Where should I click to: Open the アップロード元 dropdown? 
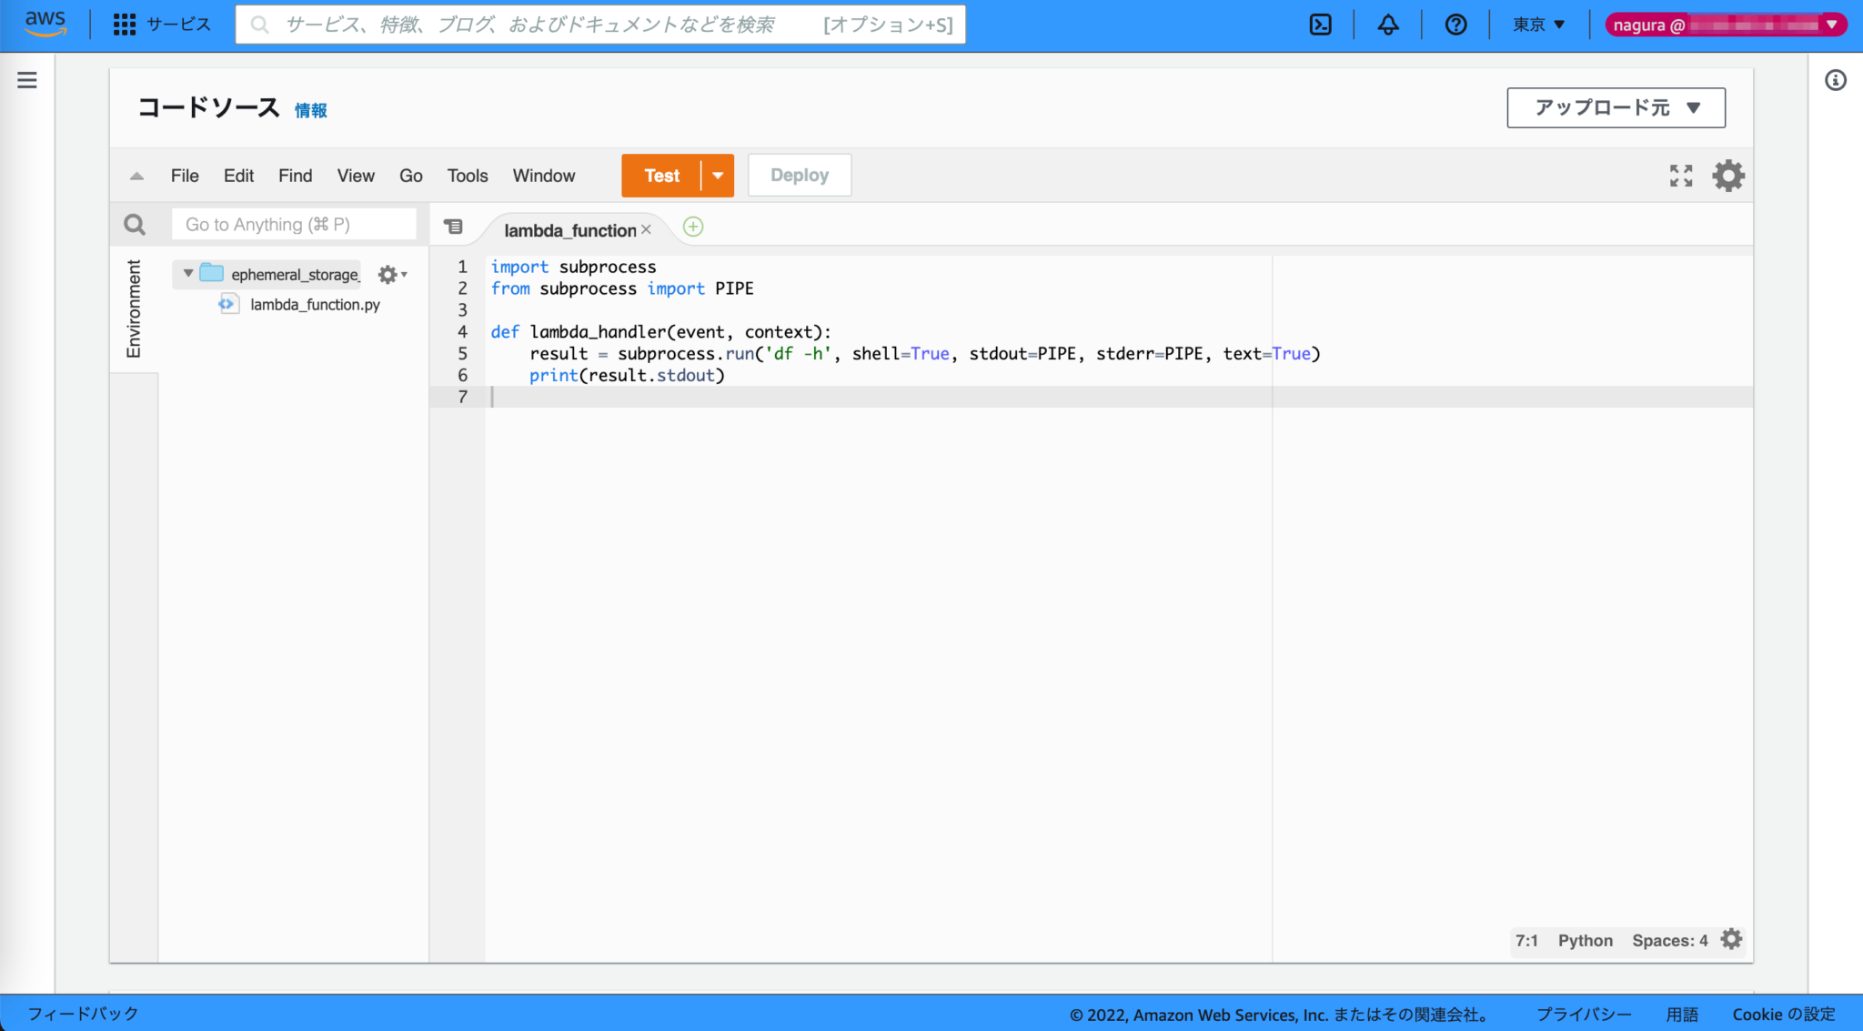click(x=1616, y=107)
